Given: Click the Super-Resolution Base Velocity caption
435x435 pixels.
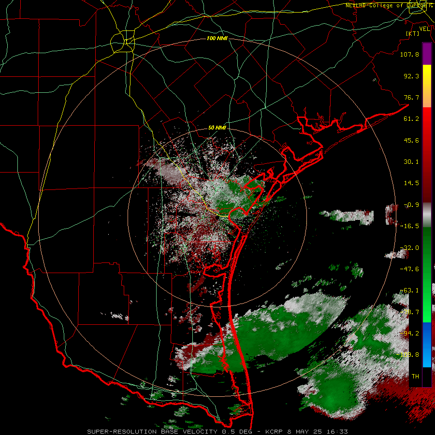Looking at the screenshot, I should pyautogui.click(x=217, y=432).
